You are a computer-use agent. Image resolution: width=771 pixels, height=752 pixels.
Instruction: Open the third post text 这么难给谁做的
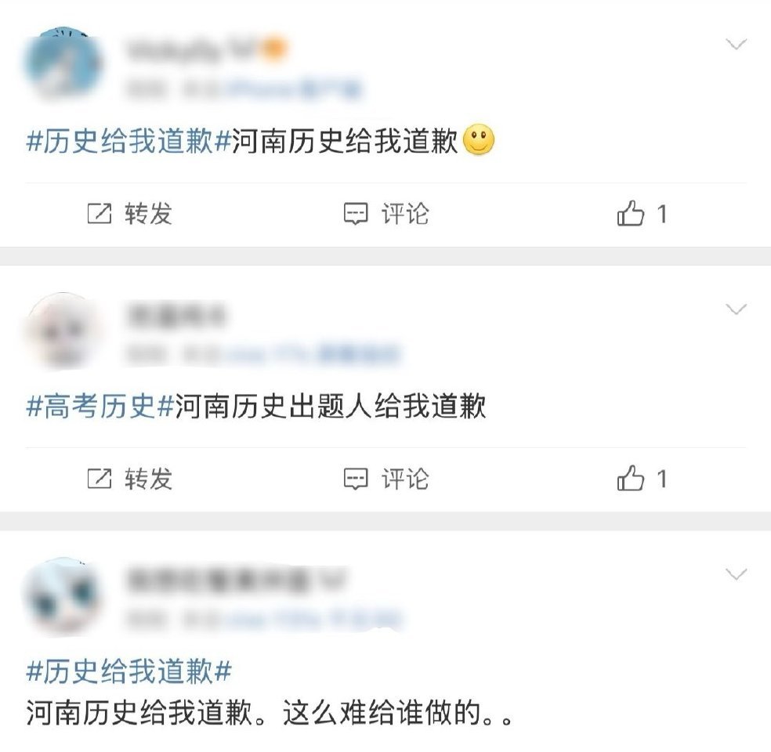382,713
